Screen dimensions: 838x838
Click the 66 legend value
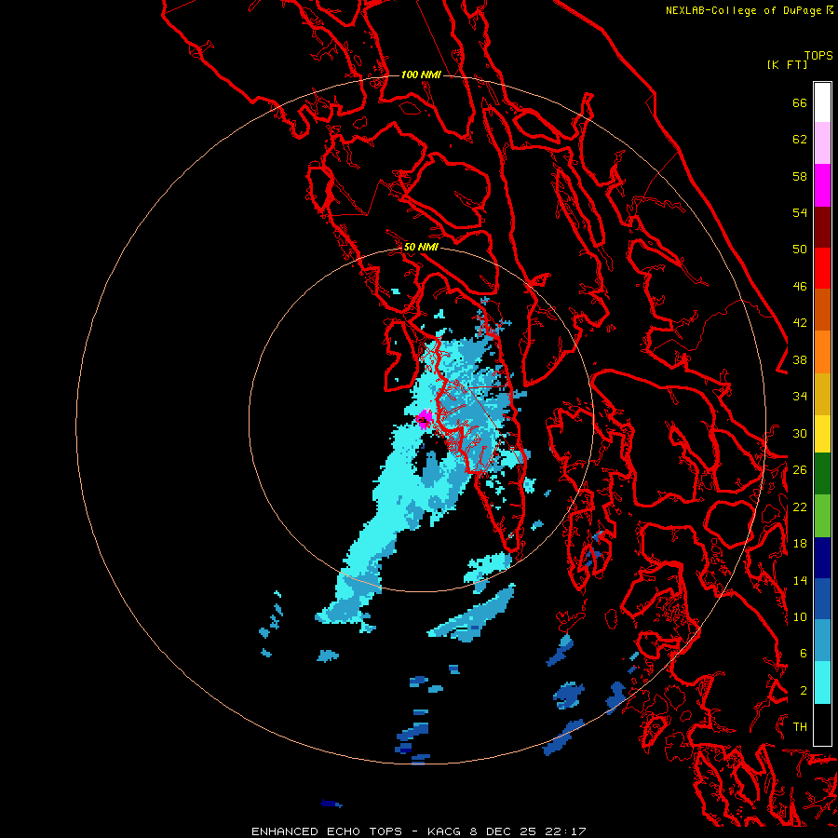(800, 103)
